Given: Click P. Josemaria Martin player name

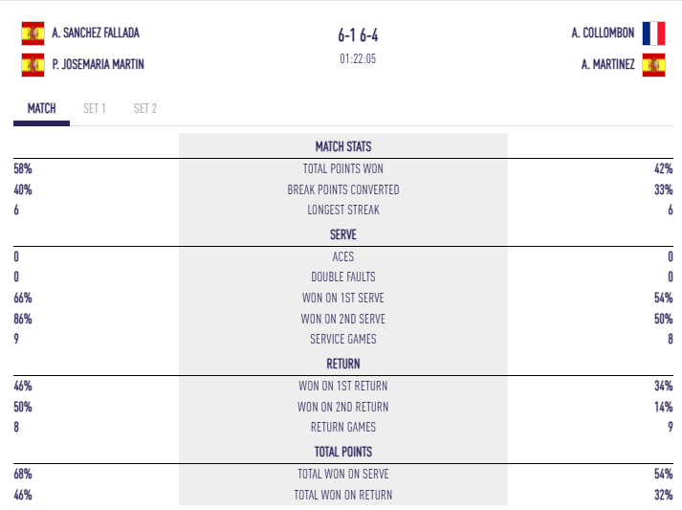Looking at the screenshot, I should [x=99, y=66].
